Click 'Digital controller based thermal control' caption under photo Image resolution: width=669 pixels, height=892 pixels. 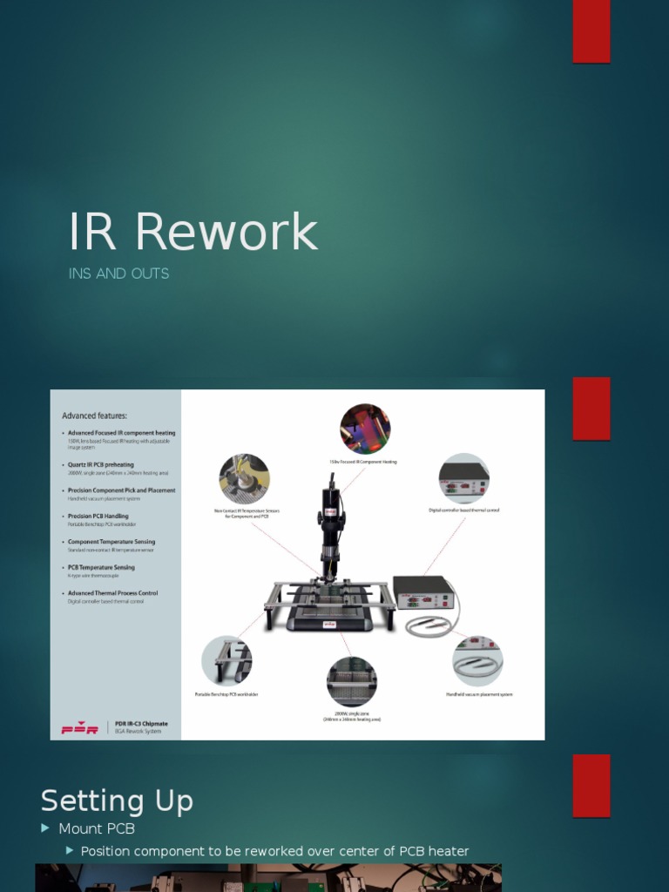point(464,510)
